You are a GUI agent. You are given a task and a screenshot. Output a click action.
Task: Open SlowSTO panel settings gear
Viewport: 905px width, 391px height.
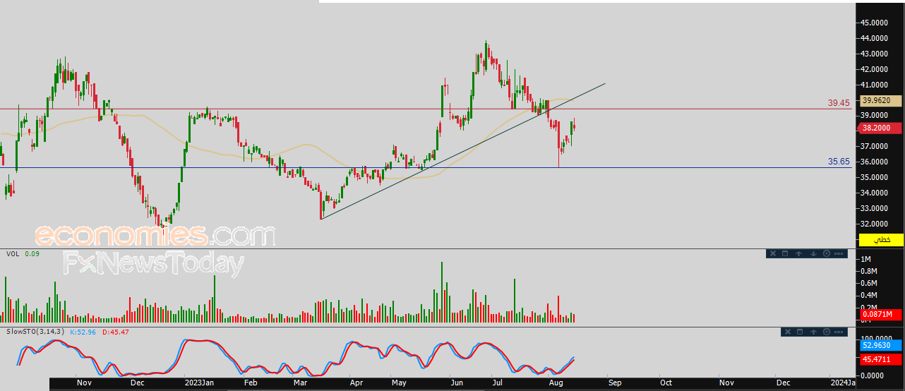click(x=826, y=332)
